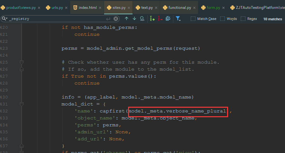Click line number 423 in the gutter
285x153 pixels.
click(x=4, y=48)
